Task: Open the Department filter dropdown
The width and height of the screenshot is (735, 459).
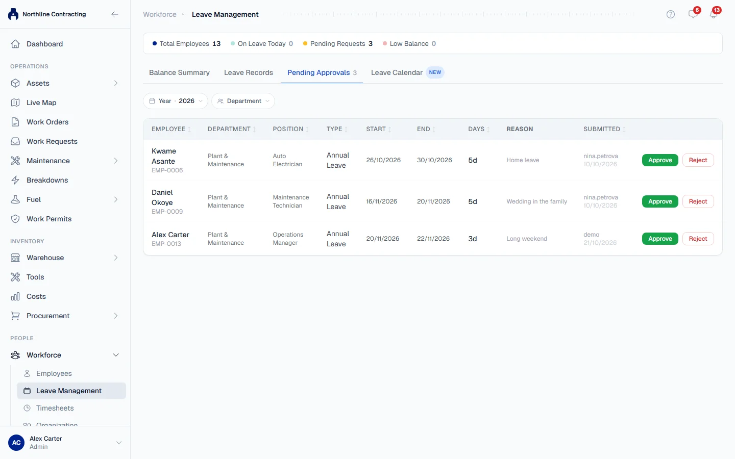Action: pos(243,101)
